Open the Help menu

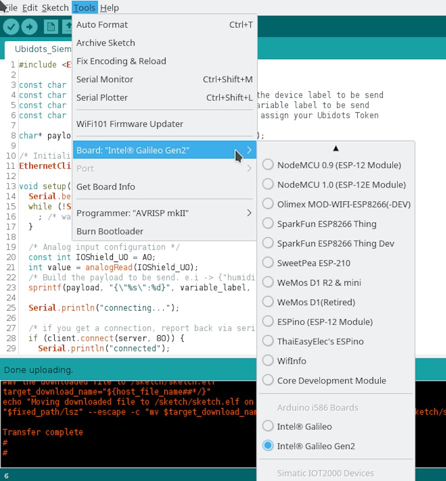(x=109, y=8)
